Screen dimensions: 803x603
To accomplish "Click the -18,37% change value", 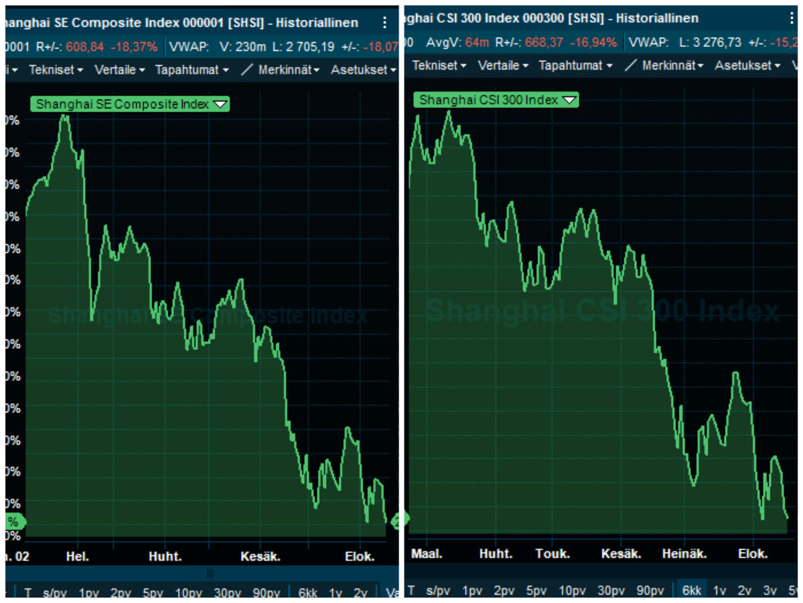I will tap(134, 47).
